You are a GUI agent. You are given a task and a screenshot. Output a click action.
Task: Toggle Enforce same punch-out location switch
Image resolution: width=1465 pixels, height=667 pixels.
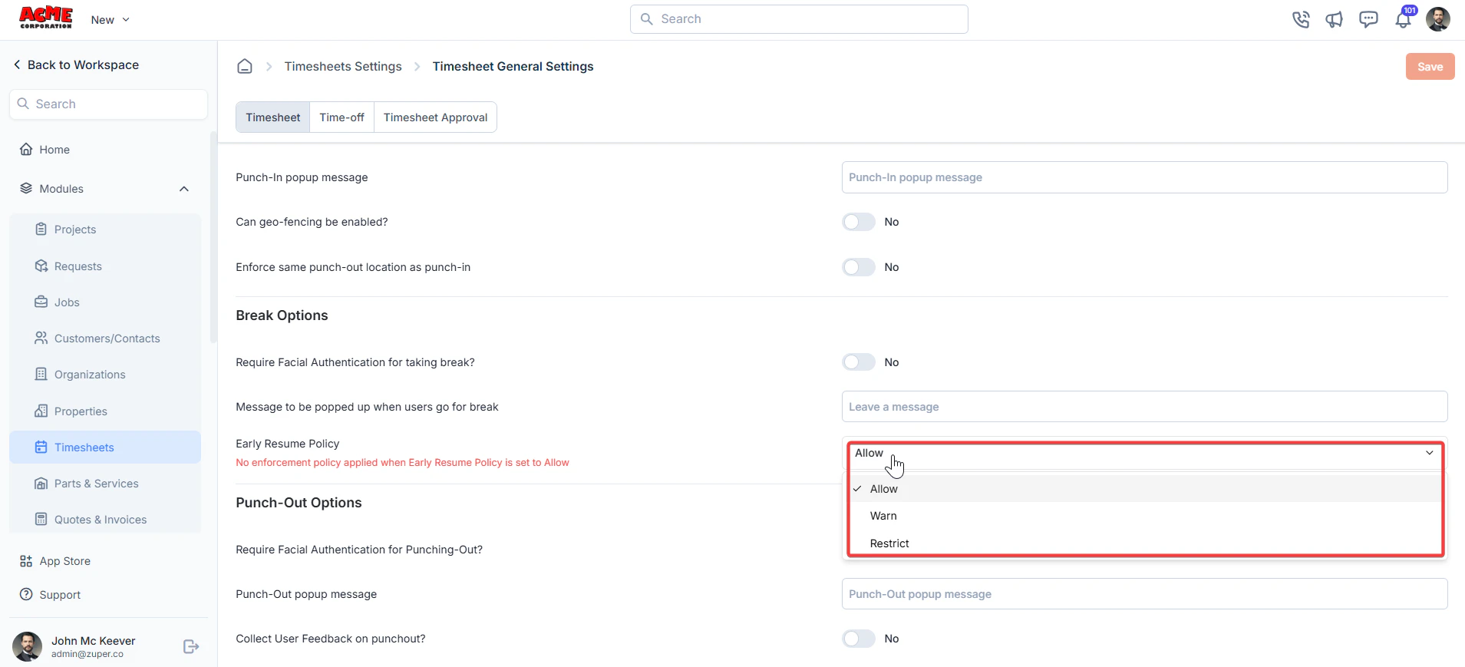[x=859, y=267]
